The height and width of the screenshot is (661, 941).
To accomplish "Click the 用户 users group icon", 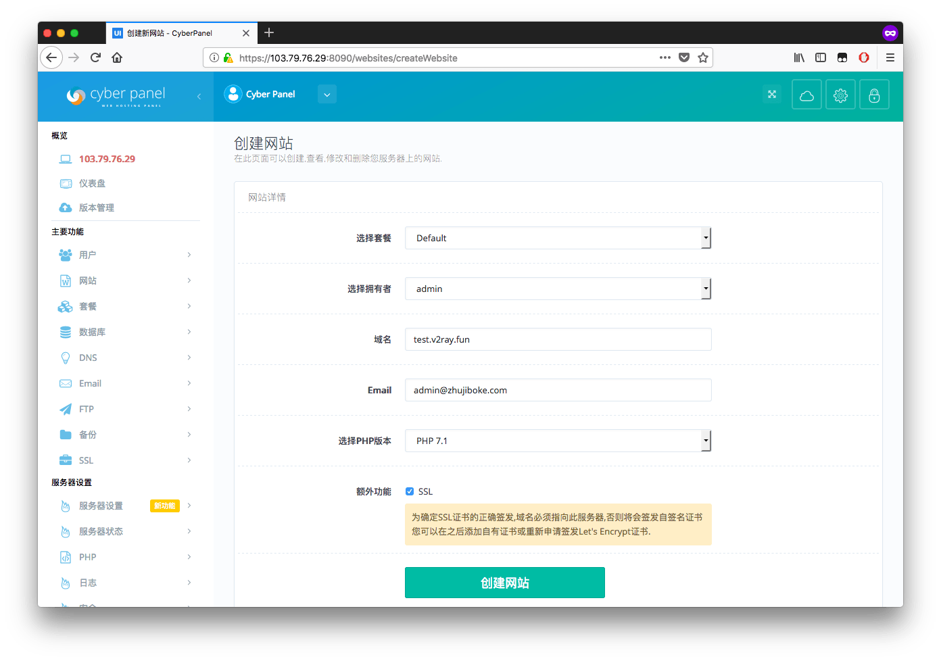I will point(66,255).
